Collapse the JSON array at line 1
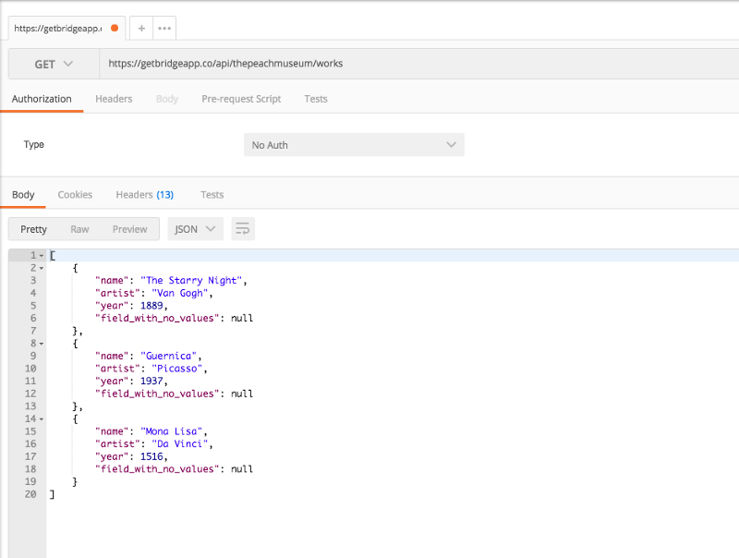 [x=42, y=255]
